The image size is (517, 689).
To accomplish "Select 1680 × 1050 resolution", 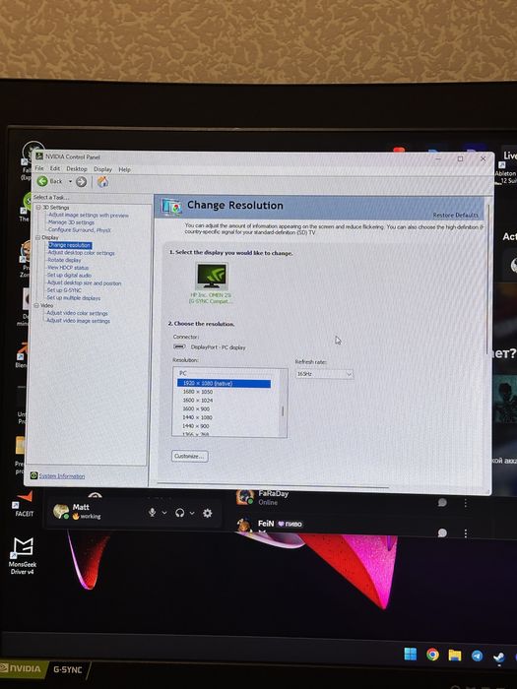I will (x=198, y=392).
